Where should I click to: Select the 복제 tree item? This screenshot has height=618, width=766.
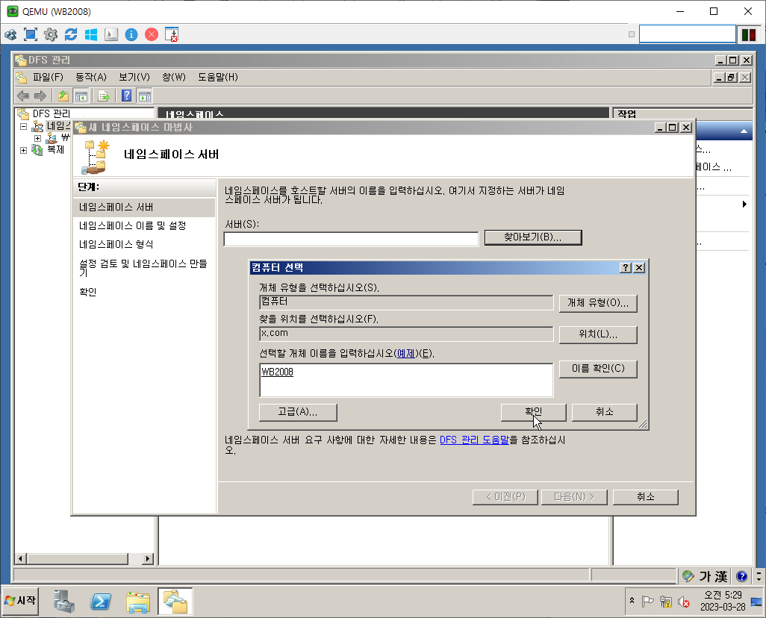55,149
